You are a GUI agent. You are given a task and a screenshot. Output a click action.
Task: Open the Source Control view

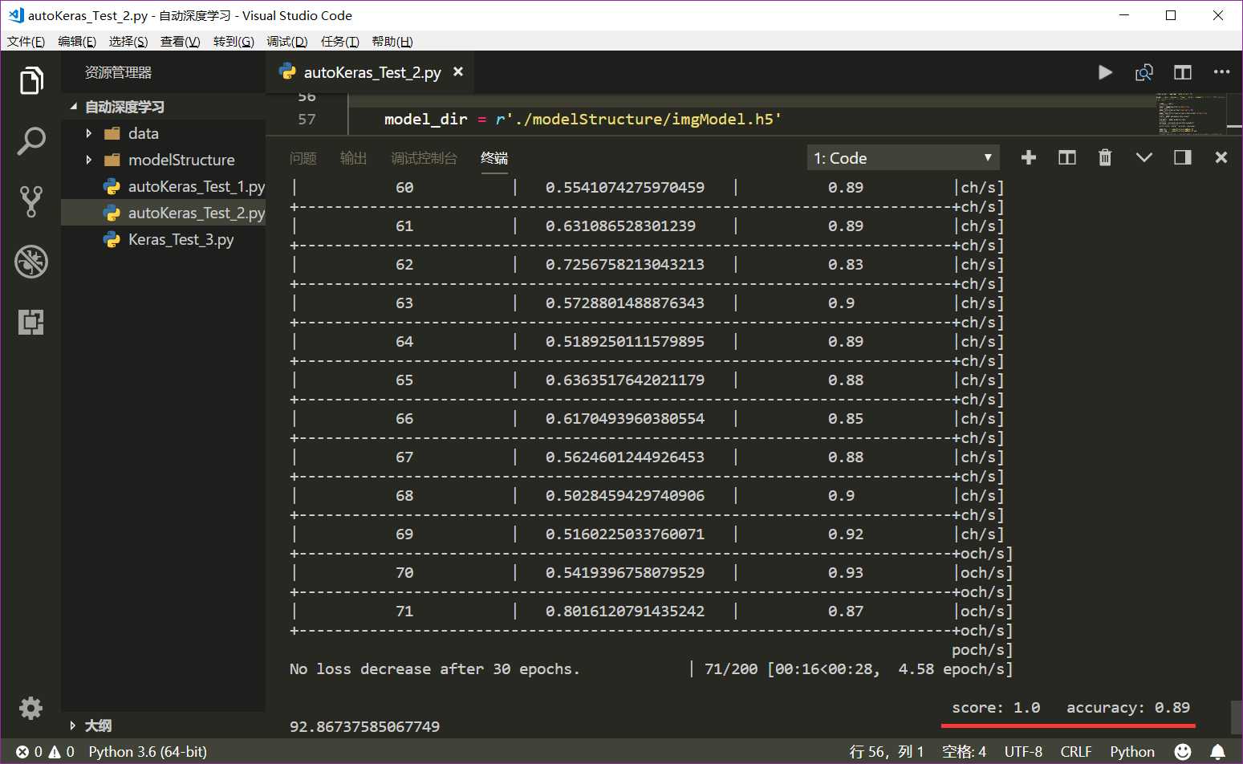pyautogui.click(x=30, y=201)
